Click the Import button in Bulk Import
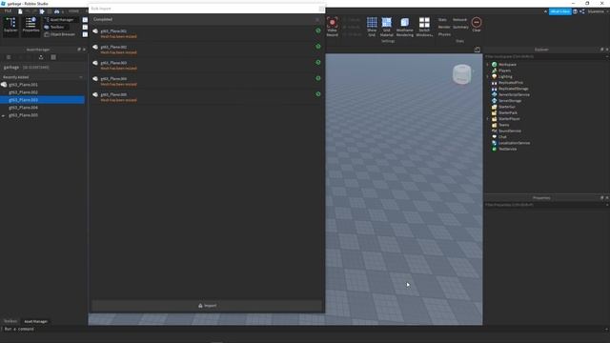Screen dimensions: 610x343 tap(207, 305)
